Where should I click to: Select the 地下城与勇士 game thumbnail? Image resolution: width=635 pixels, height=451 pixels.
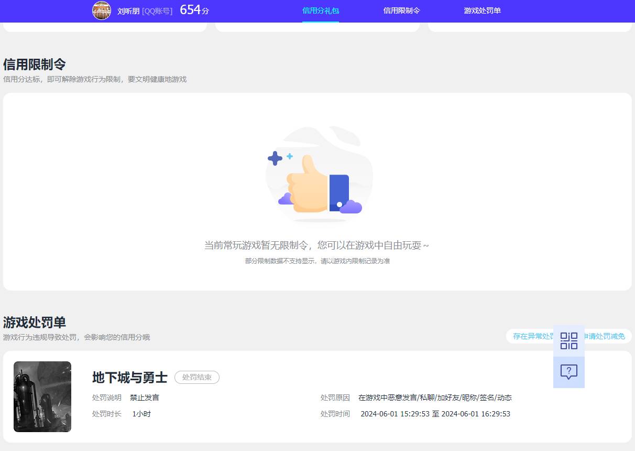pos(42,396)
